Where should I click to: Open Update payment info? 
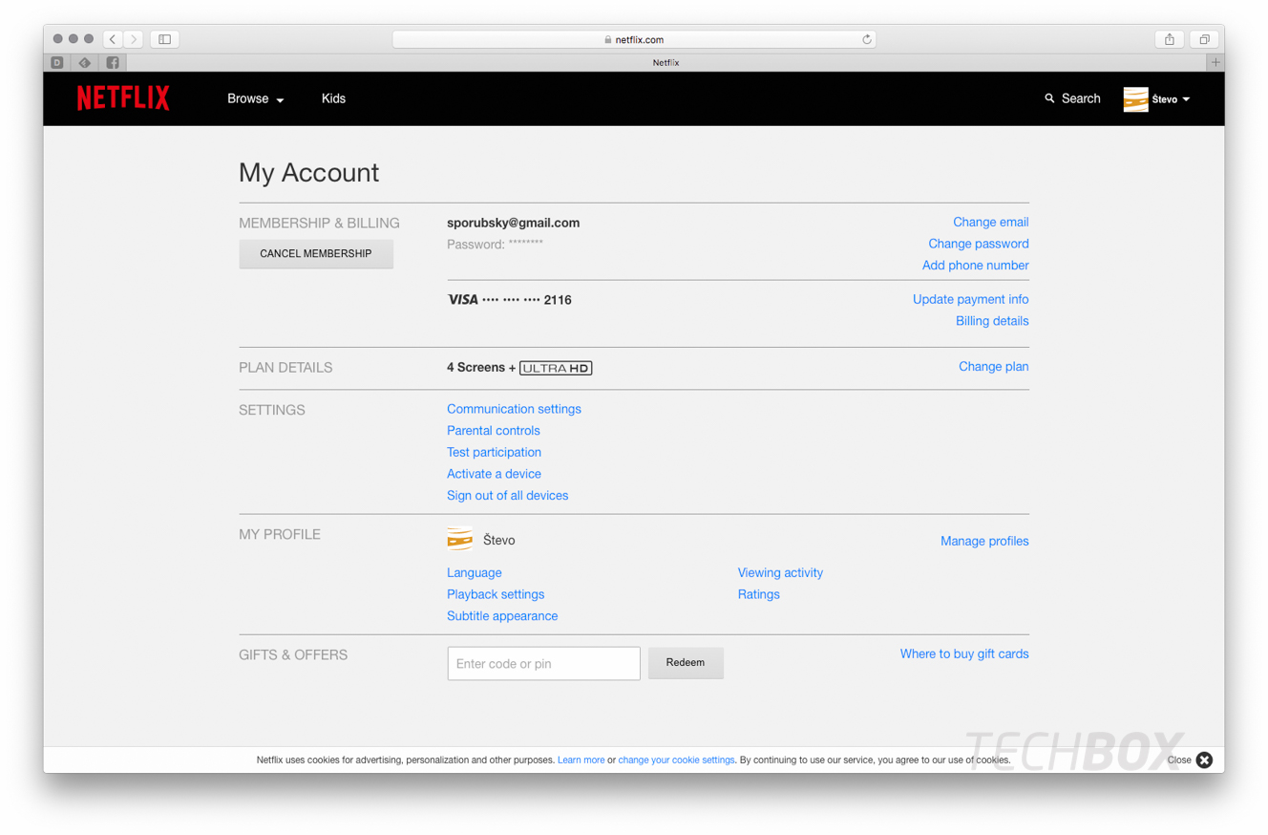971,299
